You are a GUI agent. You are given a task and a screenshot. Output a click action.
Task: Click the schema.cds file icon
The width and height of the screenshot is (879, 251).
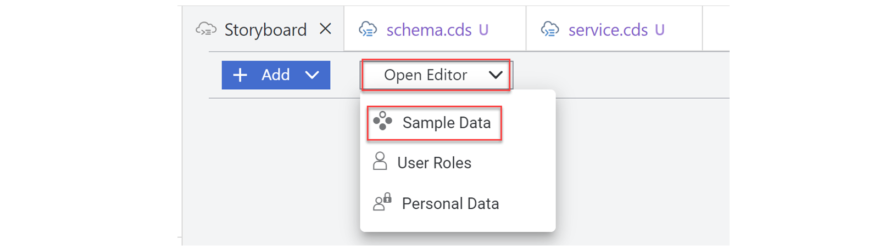click(368, 30)
